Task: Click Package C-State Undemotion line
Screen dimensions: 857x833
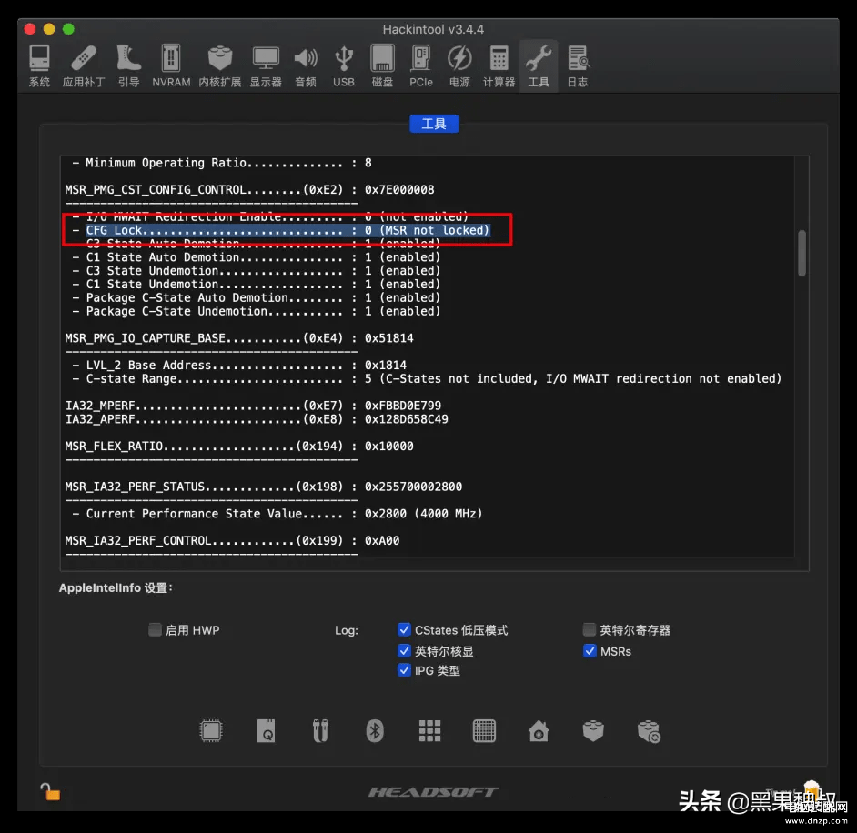Action: coord(256,311)
